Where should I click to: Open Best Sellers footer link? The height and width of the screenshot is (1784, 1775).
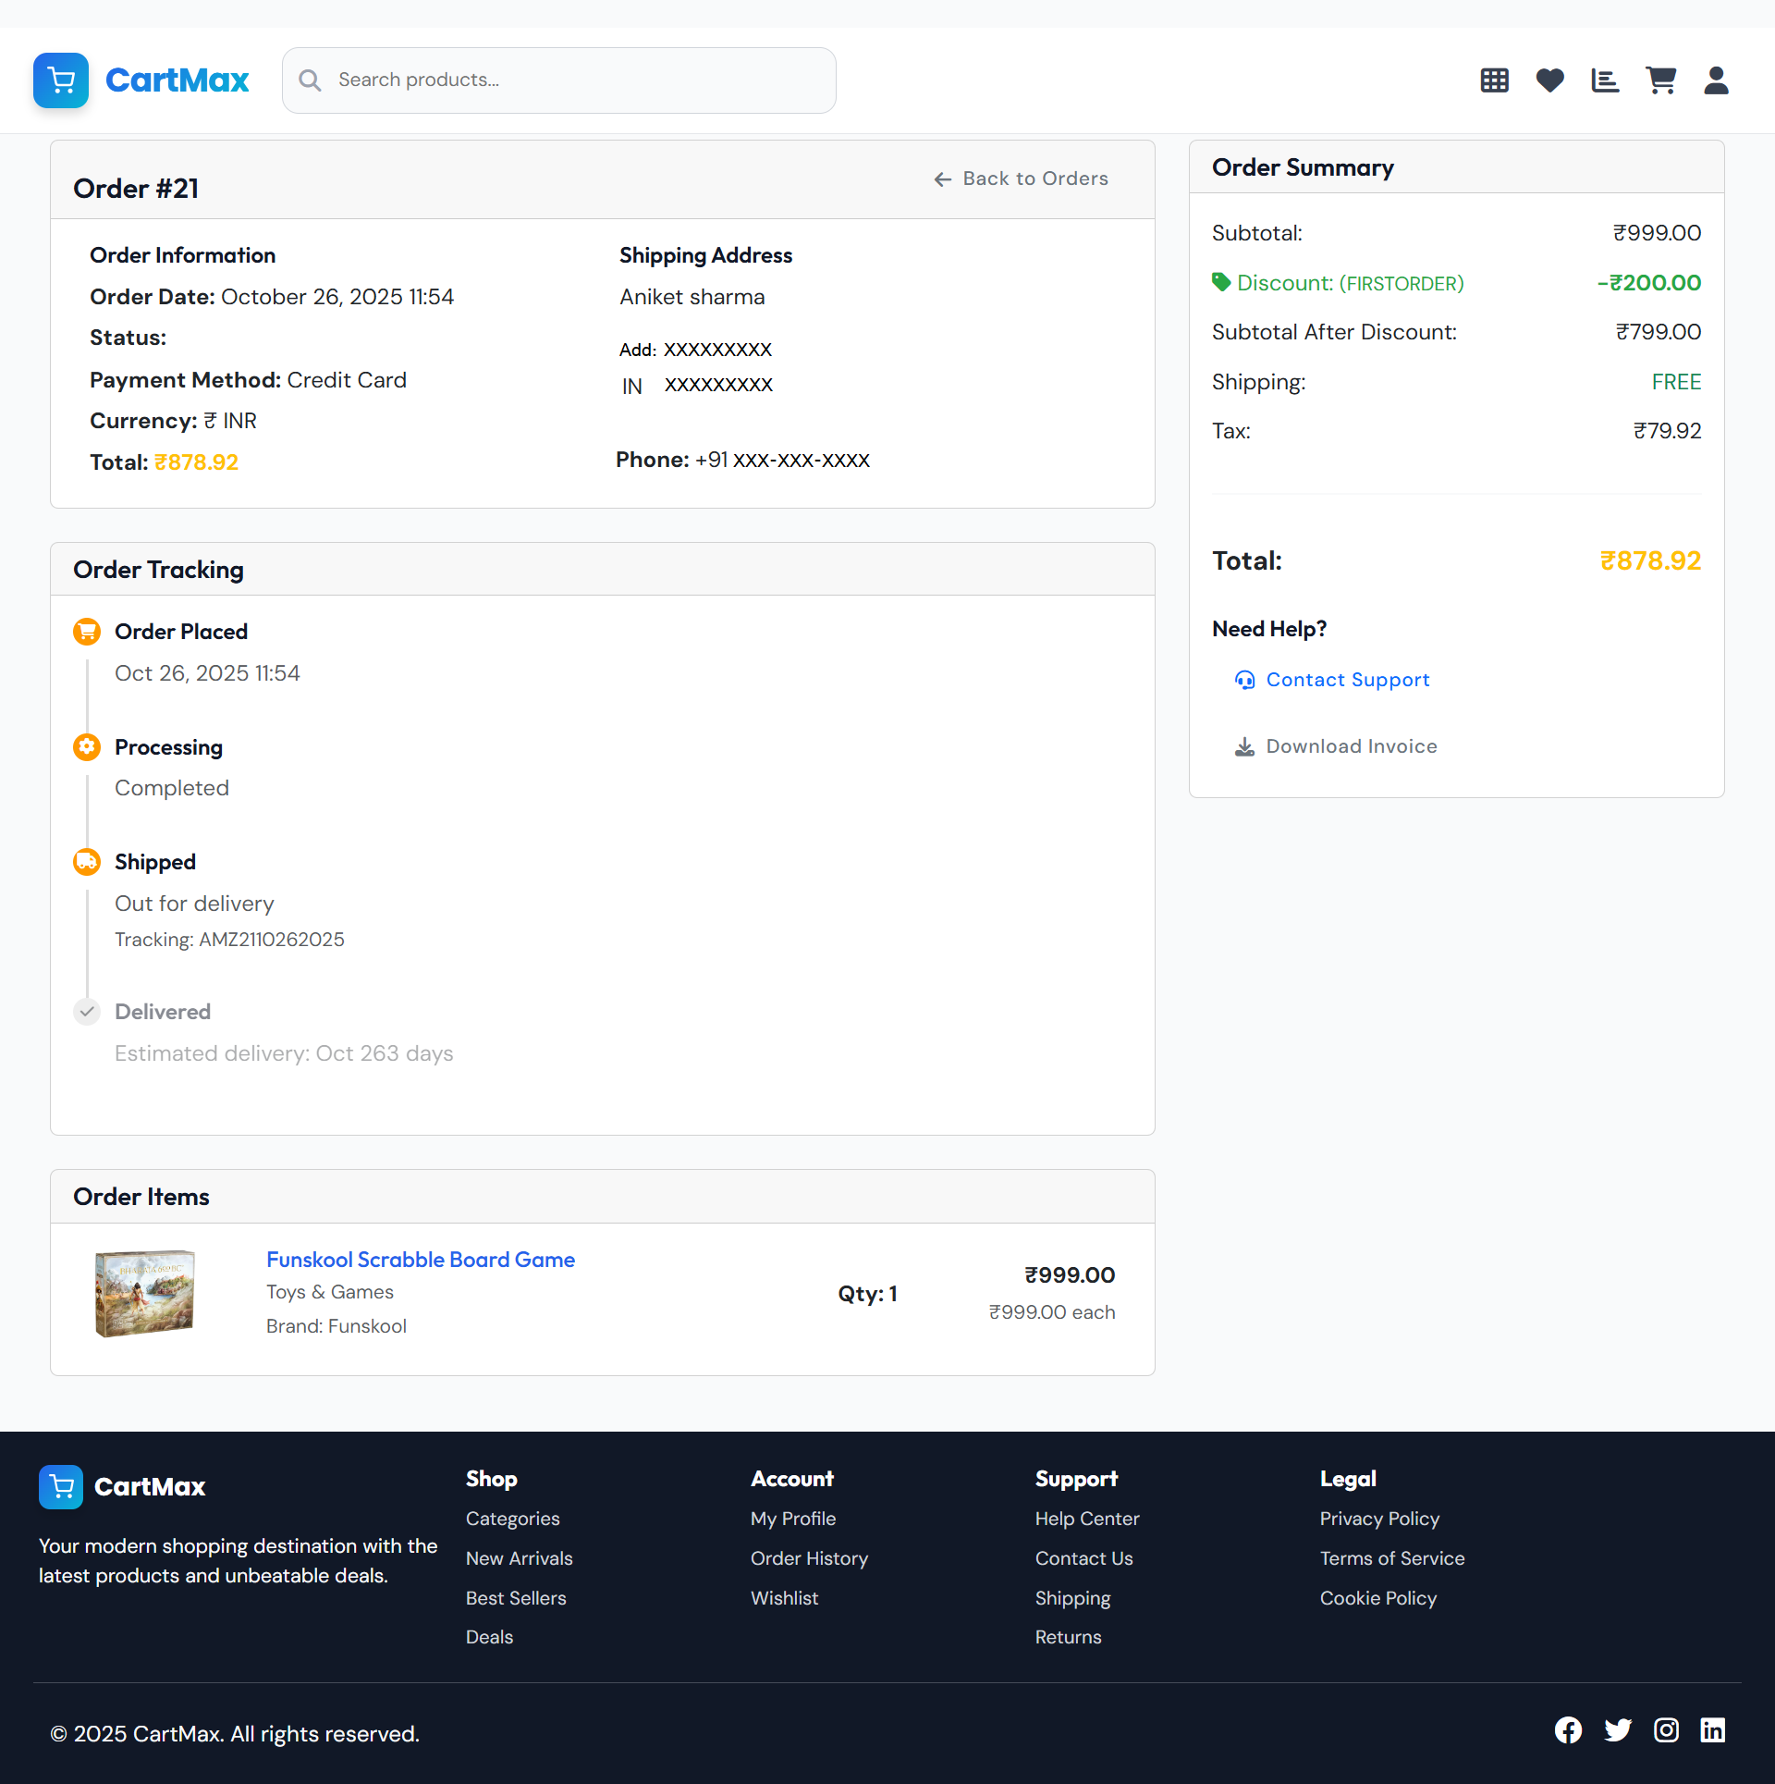[x=516, y=1599]
